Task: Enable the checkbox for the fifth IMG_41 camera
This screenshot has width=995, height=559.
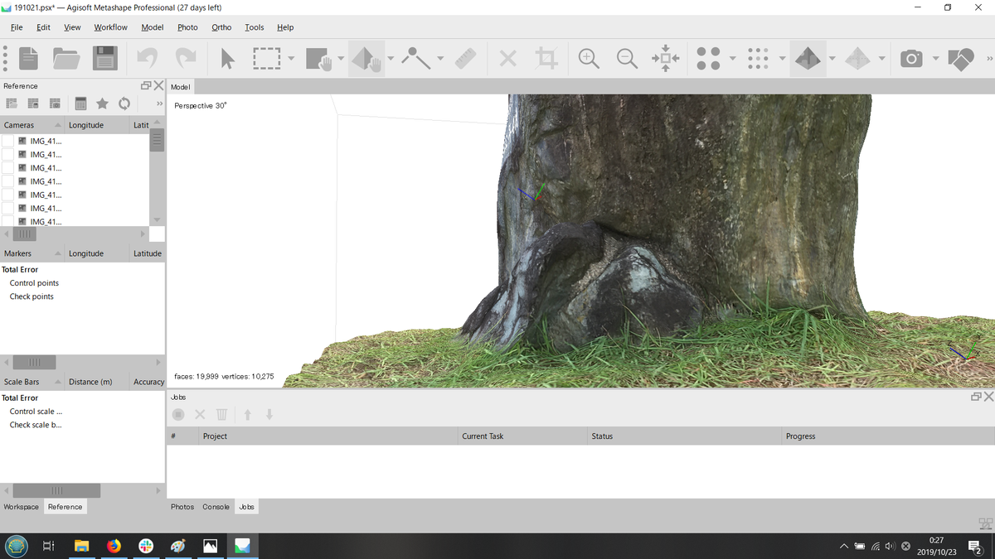Action: pos(7,195)
